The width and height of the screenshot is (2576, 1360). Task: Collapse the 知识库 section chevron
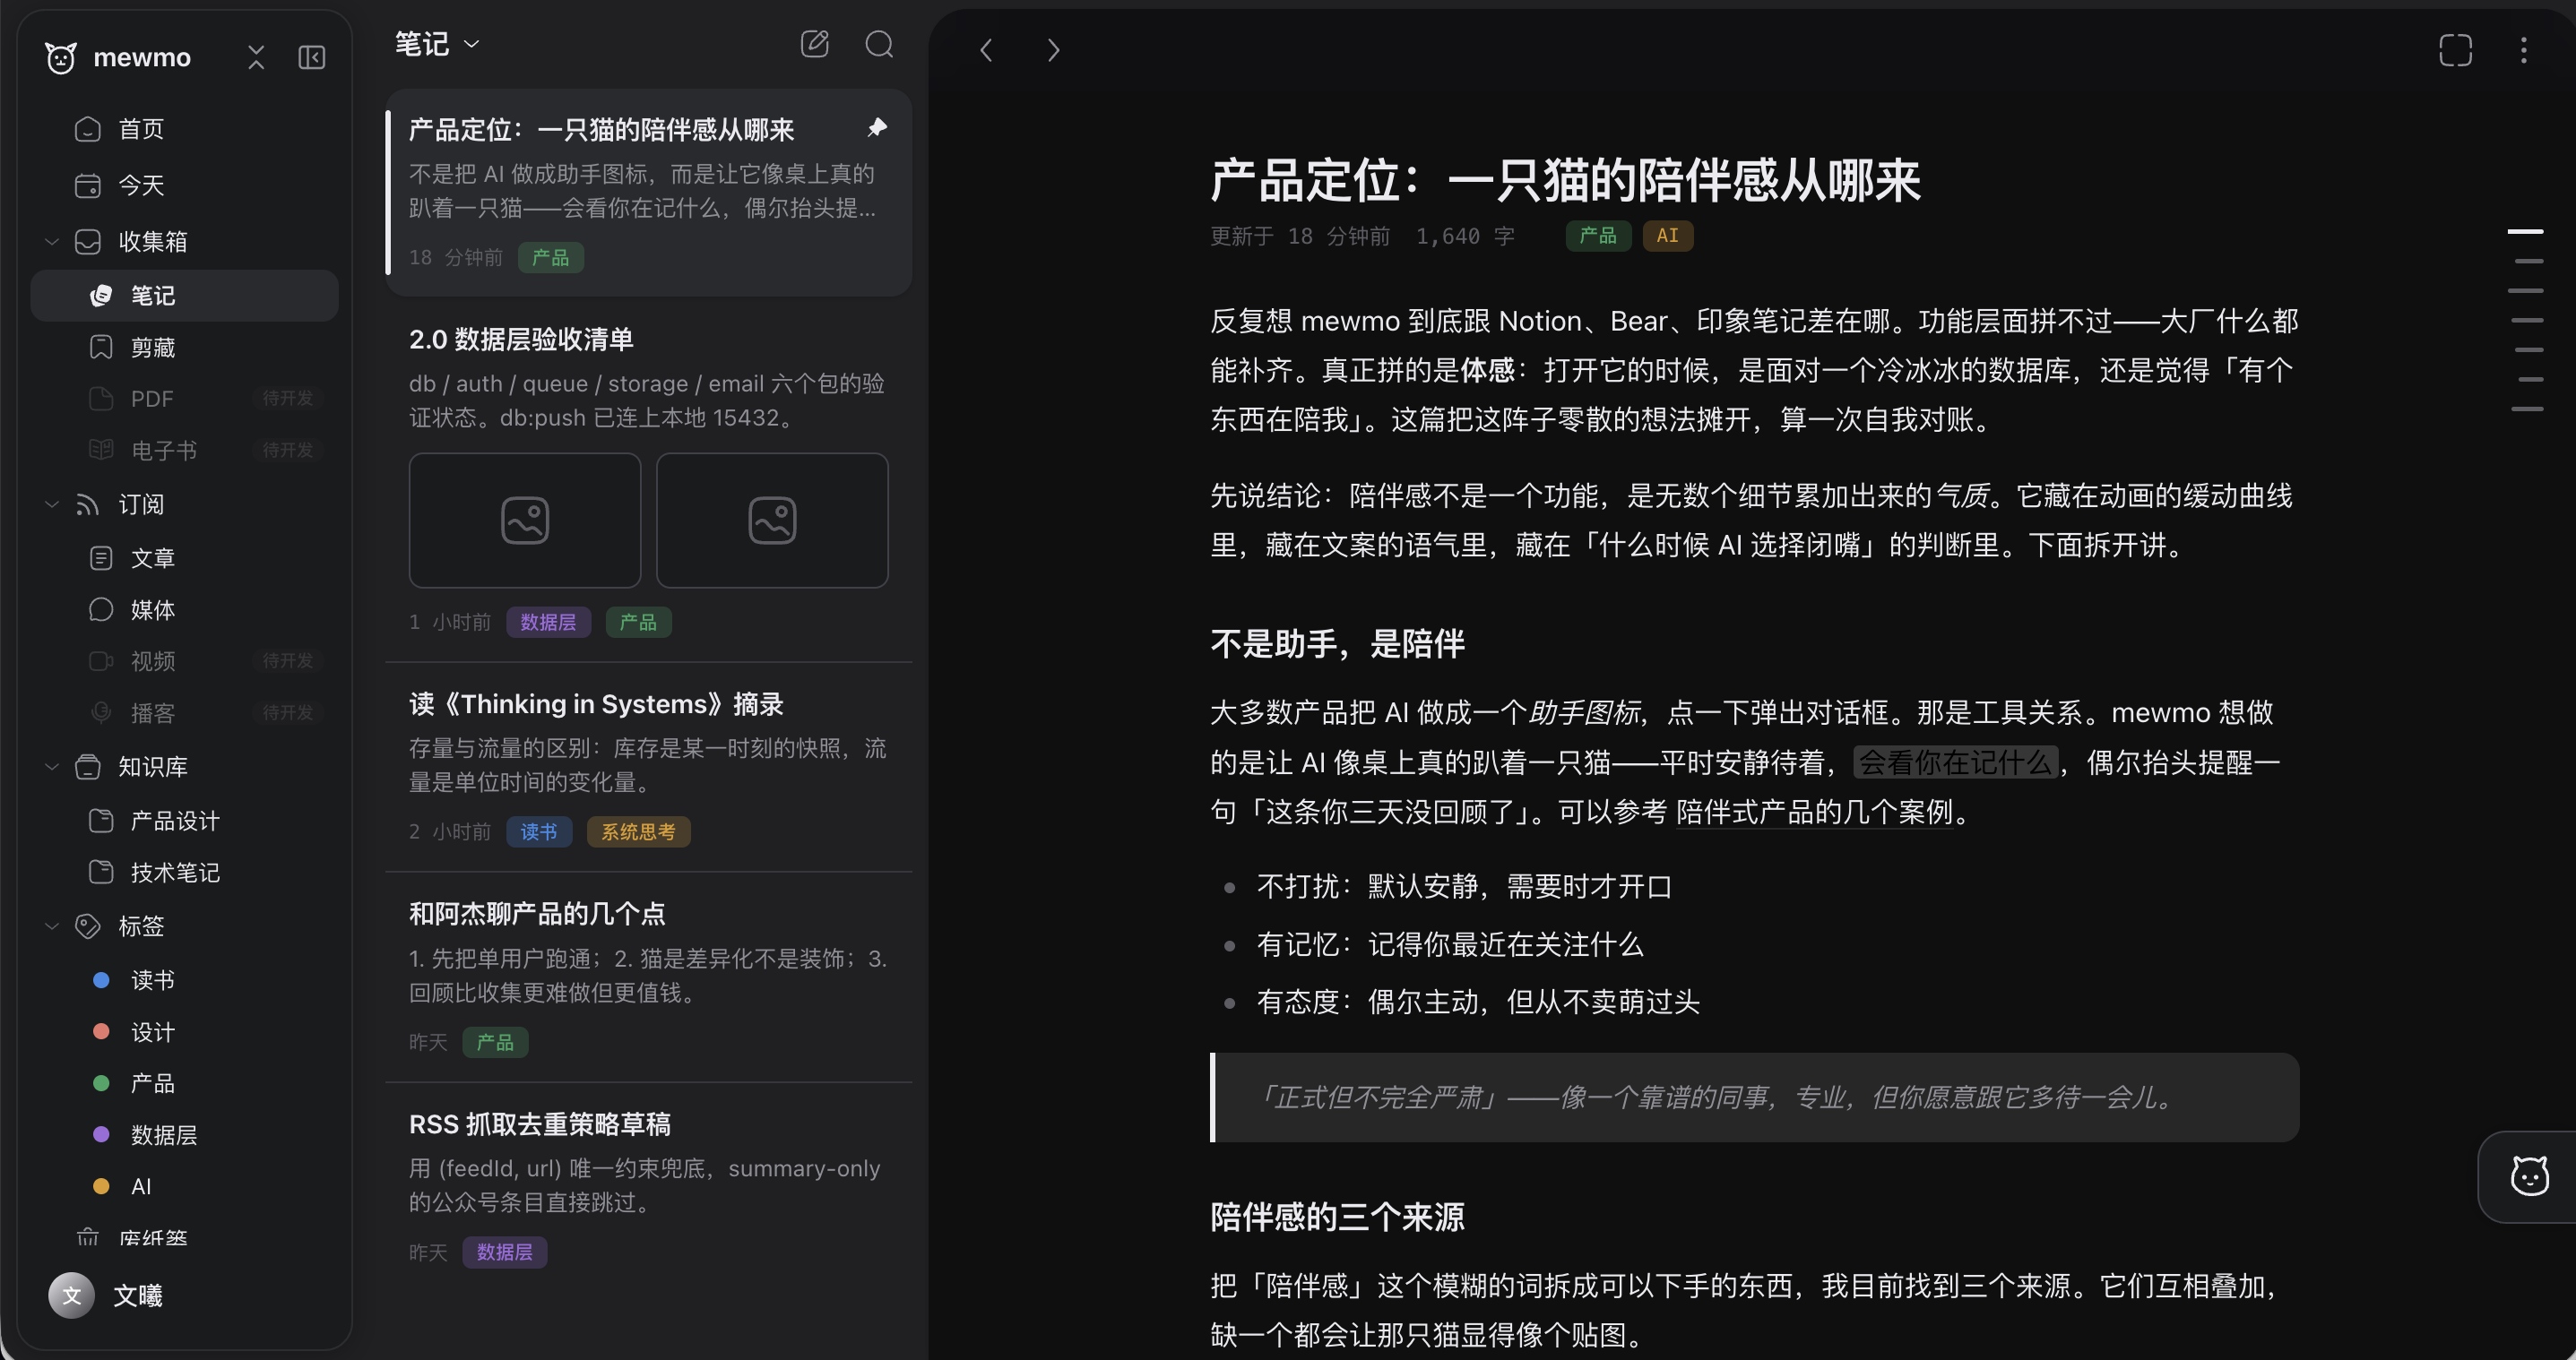tap(52, 766)
